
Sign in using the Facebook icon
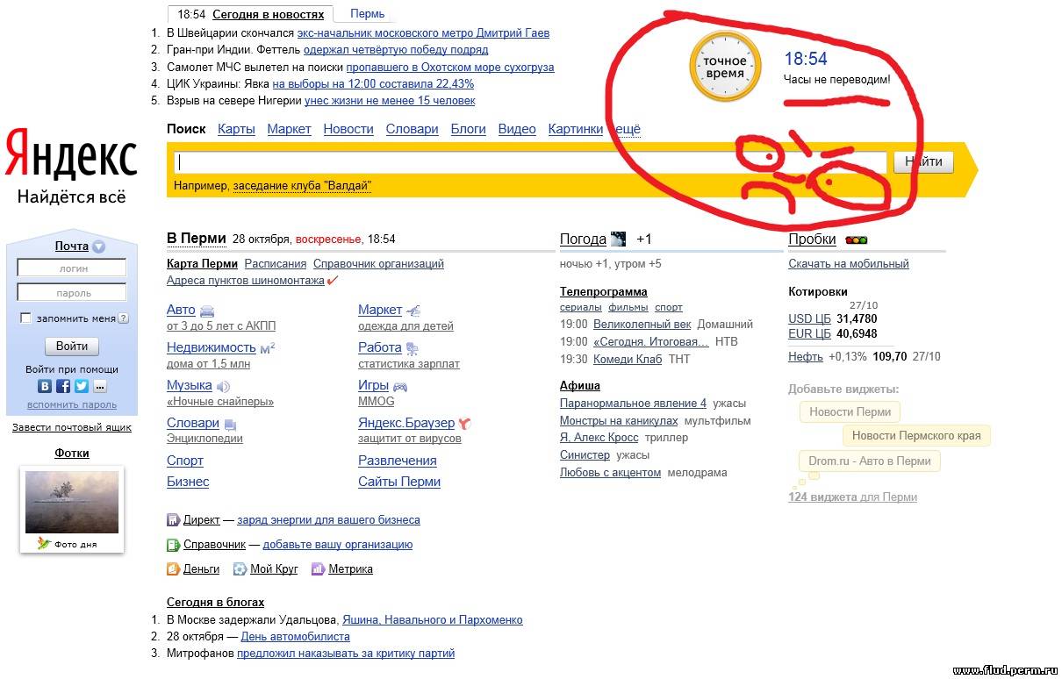(63, 386)
